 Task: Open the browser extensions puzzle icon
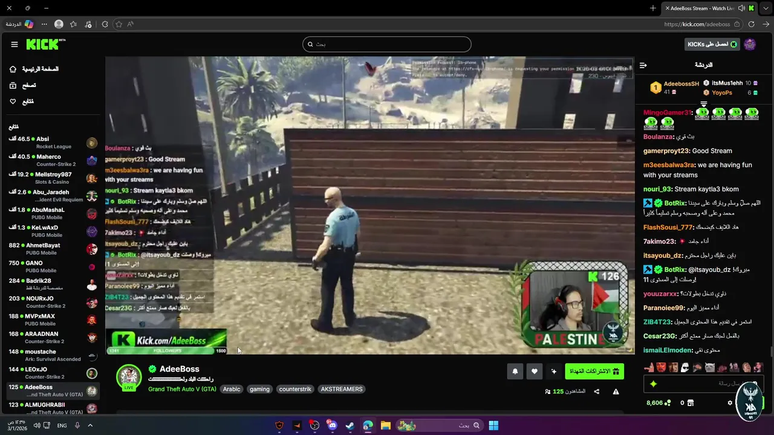[x=105, y=24]
